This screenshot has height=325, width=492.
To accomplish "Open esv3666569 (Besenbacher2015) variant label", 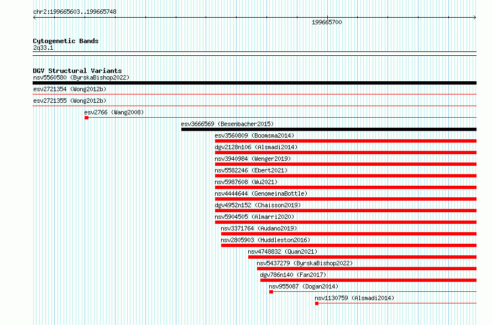I will [228, 124].
